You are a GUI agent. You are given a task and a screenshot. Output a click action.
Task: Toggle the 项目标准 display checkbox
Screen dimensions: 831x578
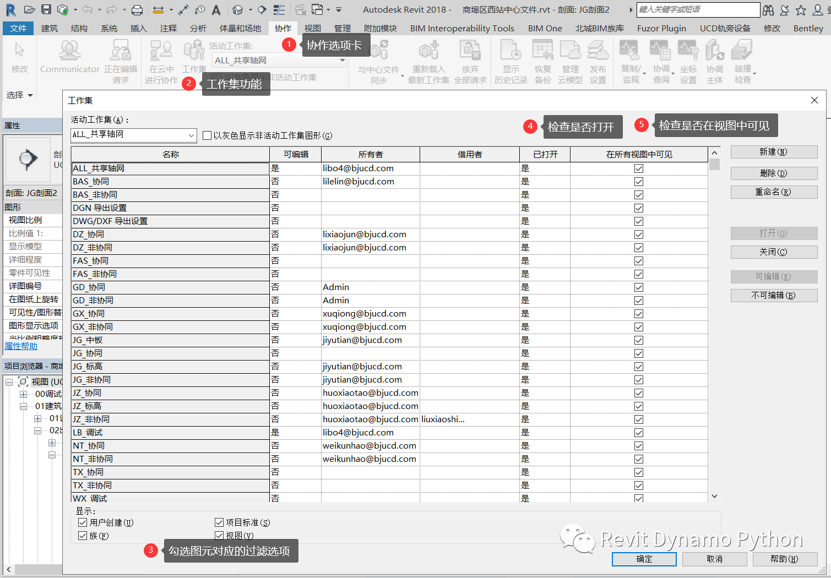coord(219,522)
